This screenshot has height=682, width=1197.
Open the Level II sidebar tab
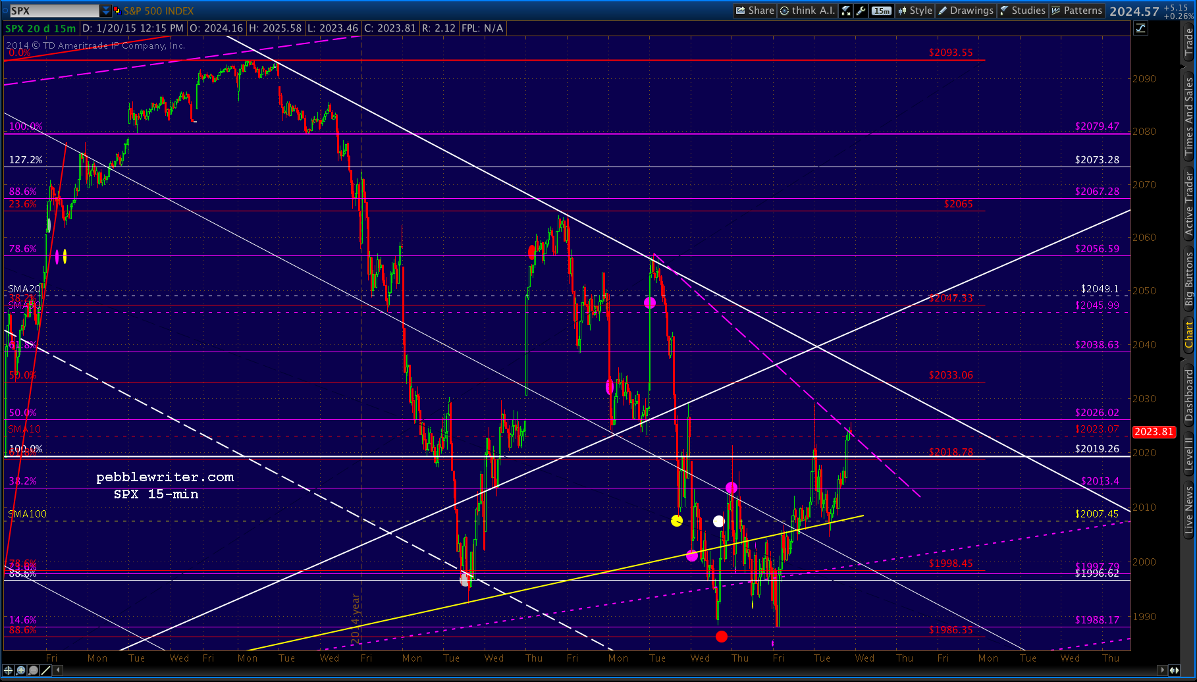tap(1188, 454)
